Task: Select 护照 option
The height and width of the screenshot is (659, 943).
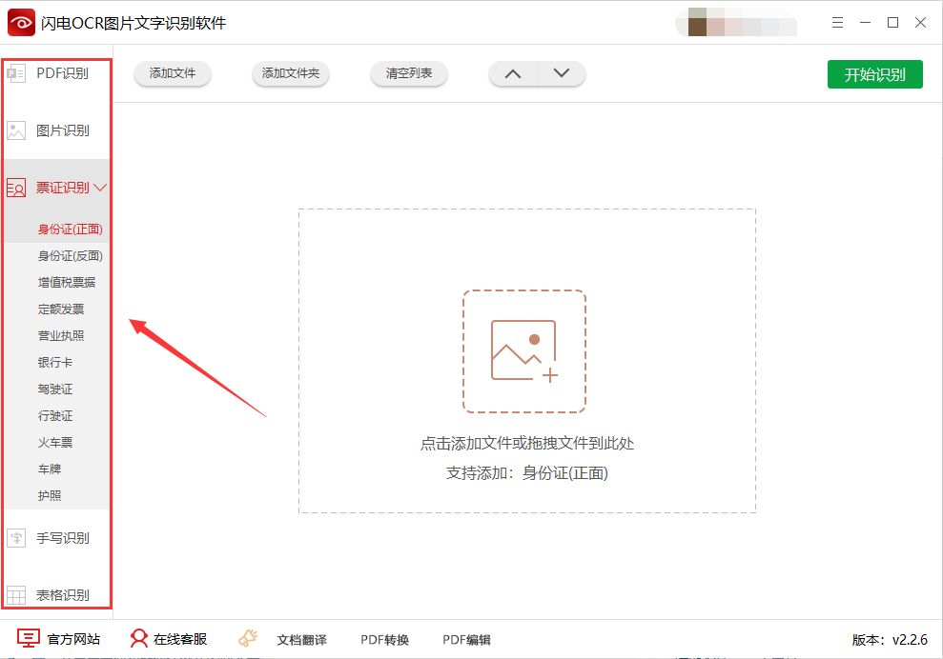Action: point(50,495)
